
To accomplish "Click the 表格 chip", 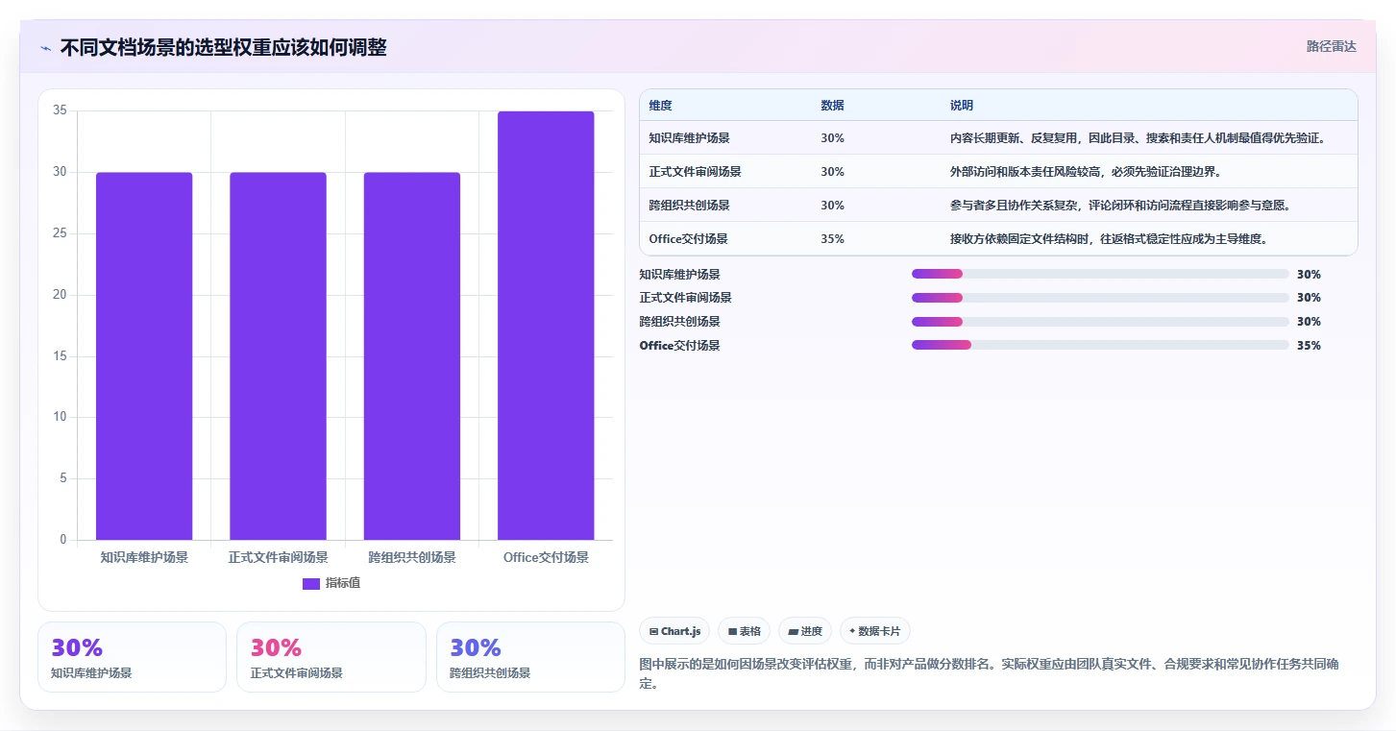I will [x=744, y=631].
